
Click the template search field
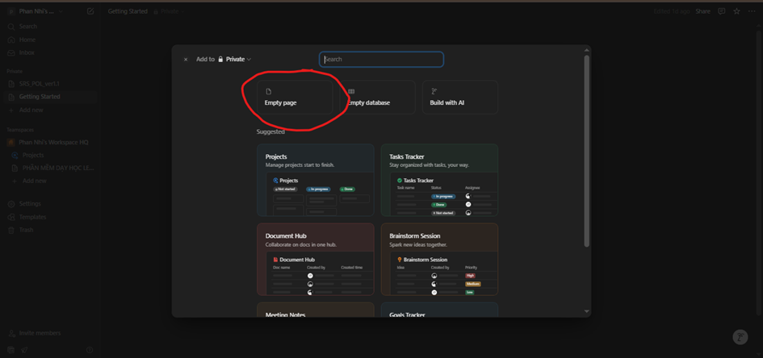click(x=381, y=60)
